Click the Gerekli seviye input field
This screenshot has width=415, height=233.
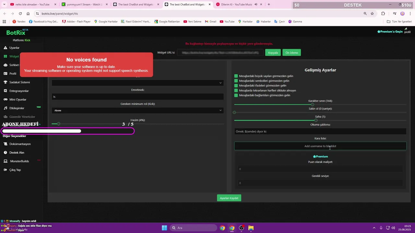320,183
